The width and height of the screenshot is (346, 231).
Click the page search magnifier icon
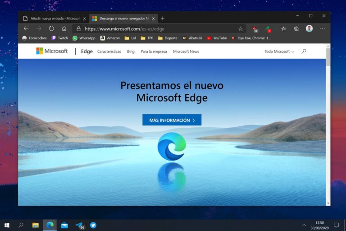coord(304,51)
